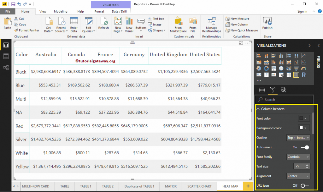Open the Outline dropdown showing Top + bottom
This screenshot has height=192, width=323.
pos(298,137)
